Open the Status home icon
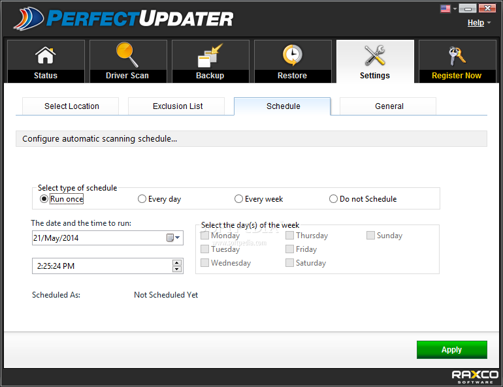This screenshot has height=387, width=503. click(46, 55)
